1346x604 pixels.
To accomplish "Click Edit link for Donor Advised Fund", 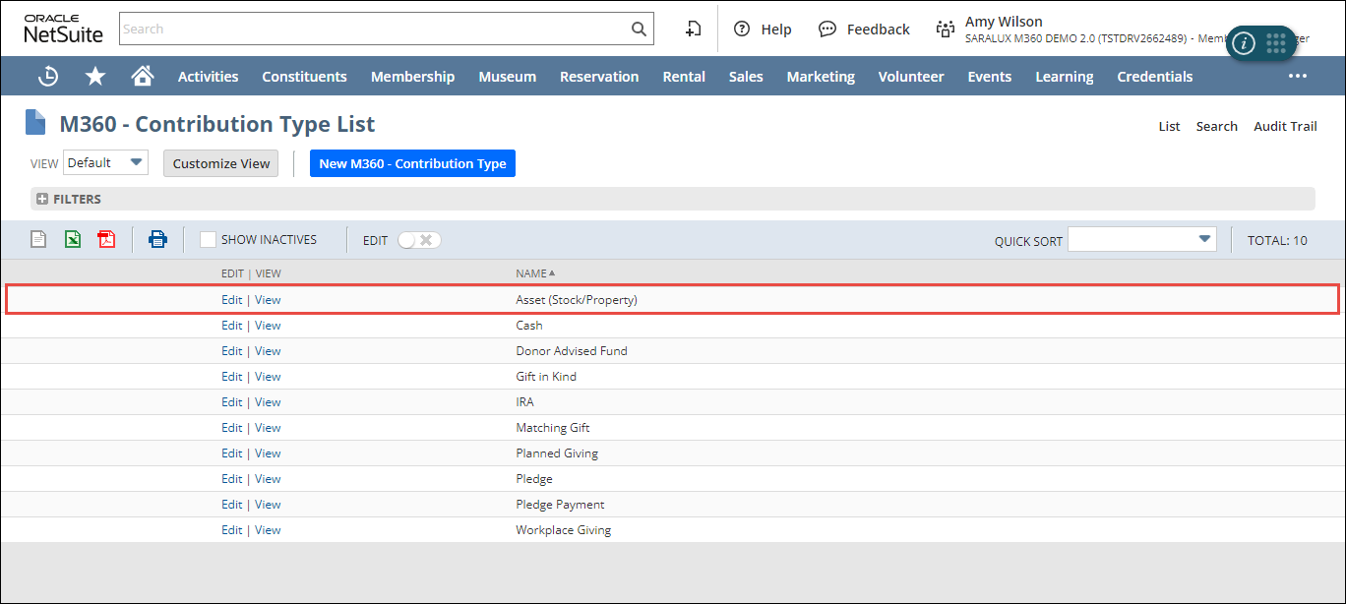I will (231, 351).
